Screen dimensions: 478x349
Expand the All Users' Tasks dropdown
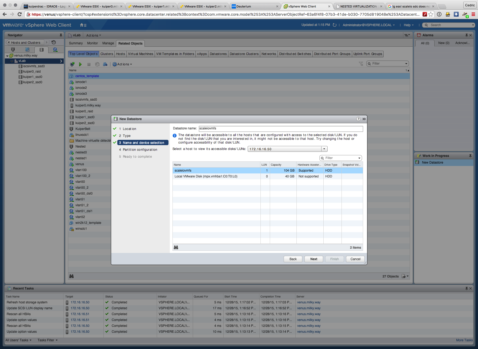point(18,340)
